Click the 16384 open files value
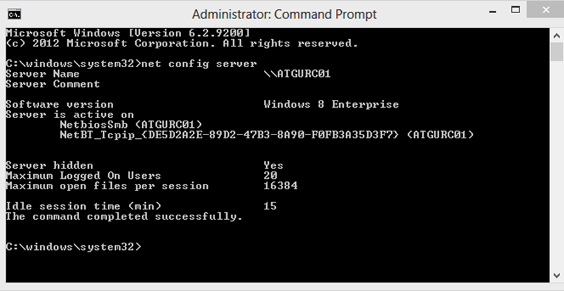This screenshot has height=291, width=564. [280, 186]
